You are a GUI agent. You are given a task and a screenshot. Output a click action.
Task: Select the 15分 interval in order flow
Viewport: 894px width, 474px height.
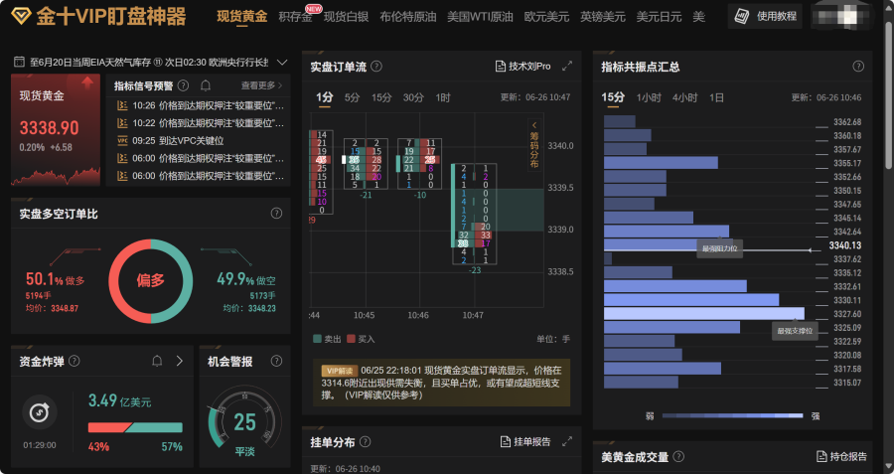point(381,97)
